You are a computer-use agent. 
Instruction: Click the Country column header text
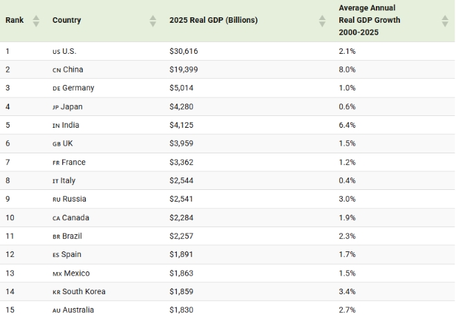pyautogui.click(x=66, y=21)
